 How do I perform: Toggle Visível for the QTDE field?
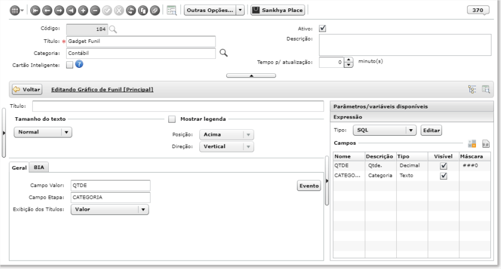[x=443, y=166]
